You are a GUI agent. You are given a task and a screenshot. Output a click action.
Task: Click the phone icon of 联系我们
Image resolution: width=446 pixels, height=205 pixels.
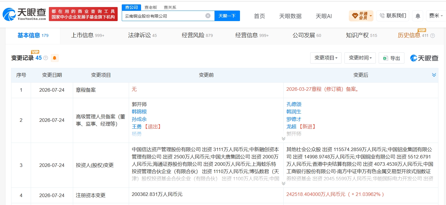[382, 16]
